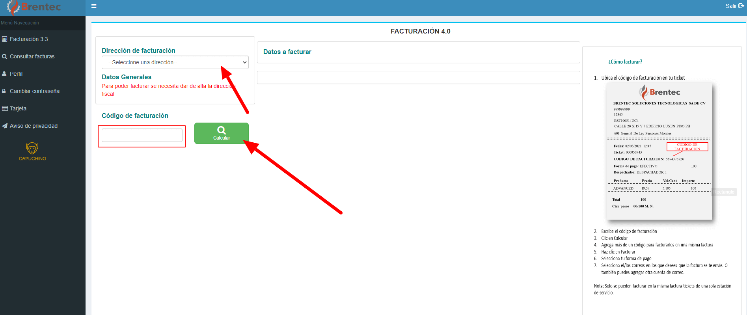Toggle the sidebar with the hamburger icon
Screen dimensions: 747x315
[94, 6]
